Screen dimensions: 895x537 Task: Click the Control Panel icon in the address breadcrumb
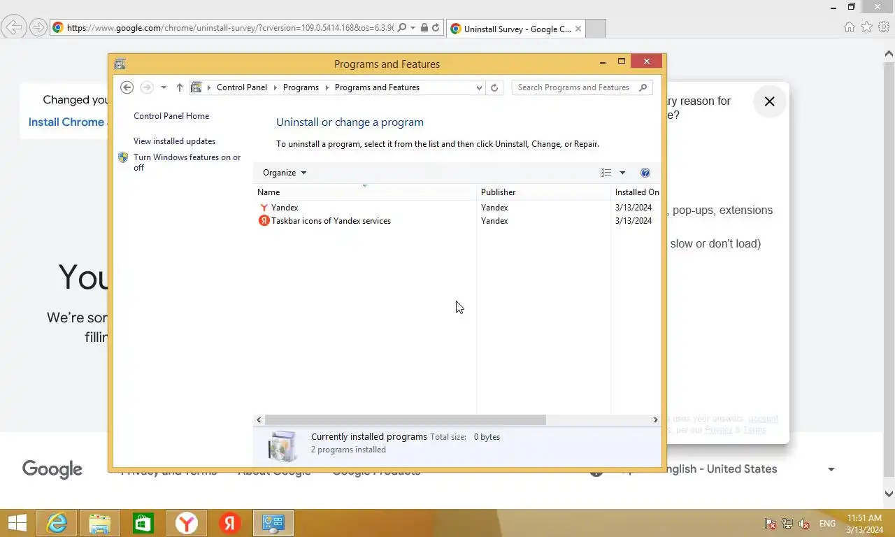tap(196, 87)
